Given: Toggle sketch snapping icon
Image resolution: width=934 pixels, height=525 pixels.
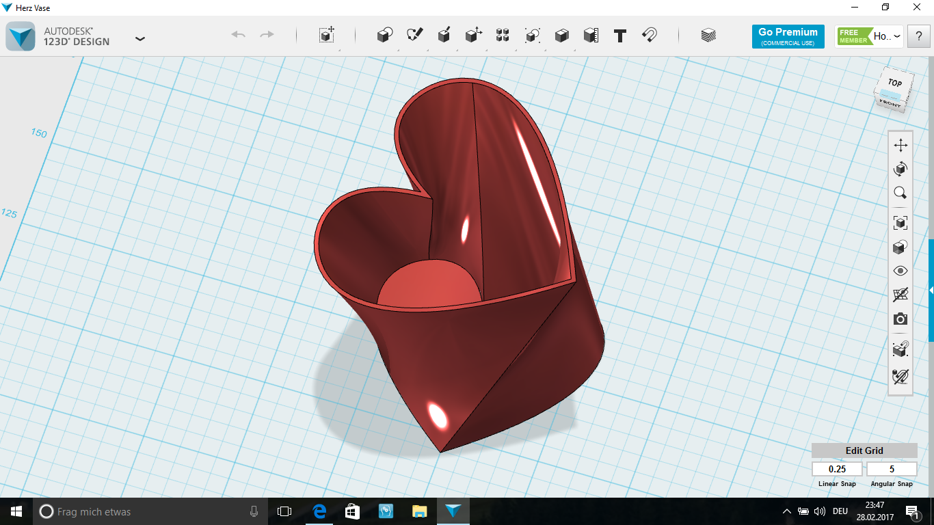Looking at the screenshot, I should click(900, 376).
